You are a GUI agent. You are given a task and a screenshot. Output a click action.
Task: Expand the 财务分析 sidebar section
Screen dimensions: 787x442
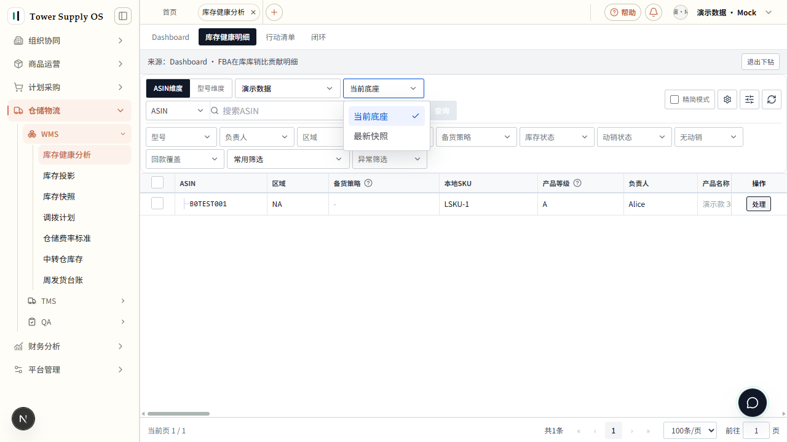69,346
